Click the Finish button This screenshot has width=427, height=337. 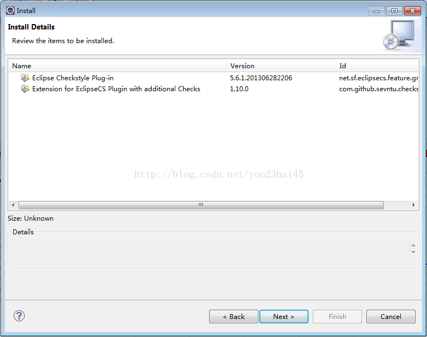point(337,317)
